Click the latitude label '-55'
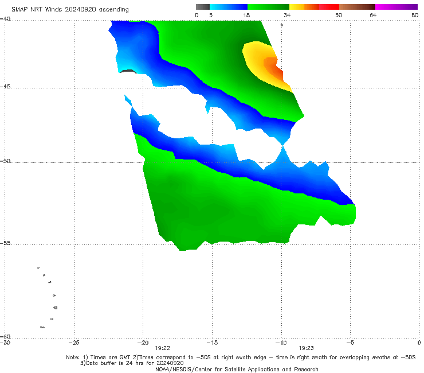 pyautogui.click(x=5, y=243)
